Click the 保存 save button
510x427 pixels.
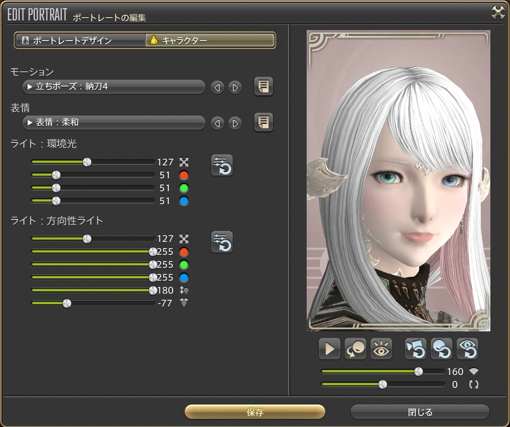click(255, 412)
